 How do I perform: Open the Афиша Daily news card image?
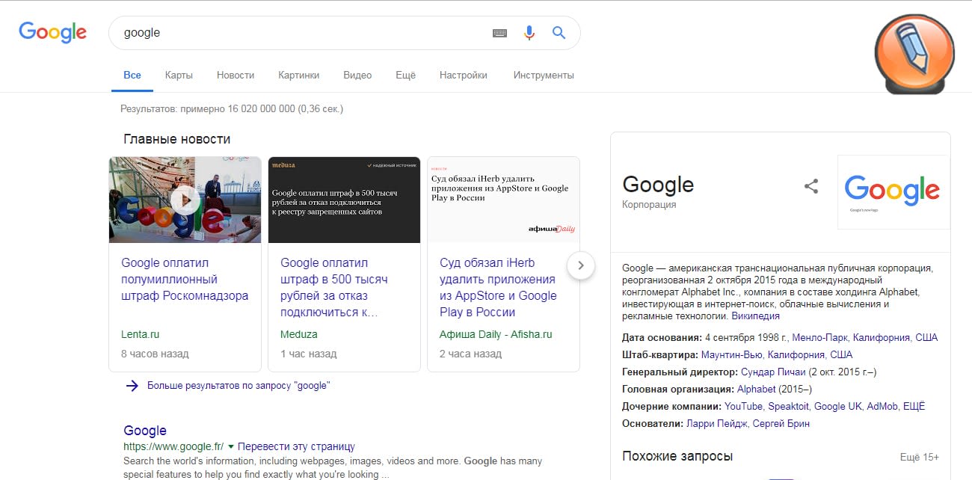click(x=503, y=200)
